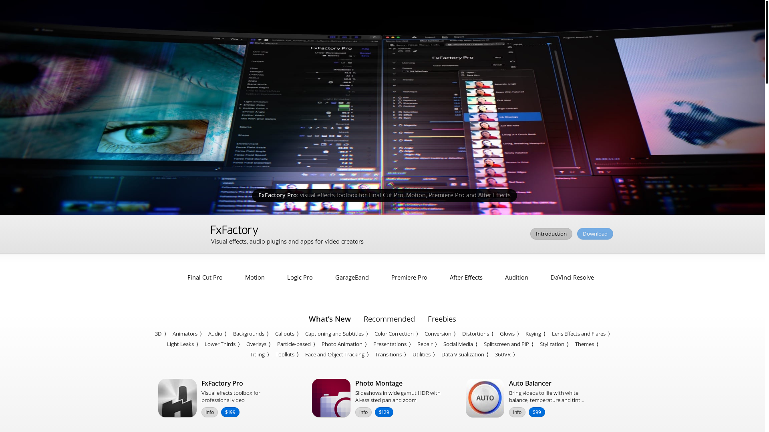Click the Introduction button

(x=551, y=234)
